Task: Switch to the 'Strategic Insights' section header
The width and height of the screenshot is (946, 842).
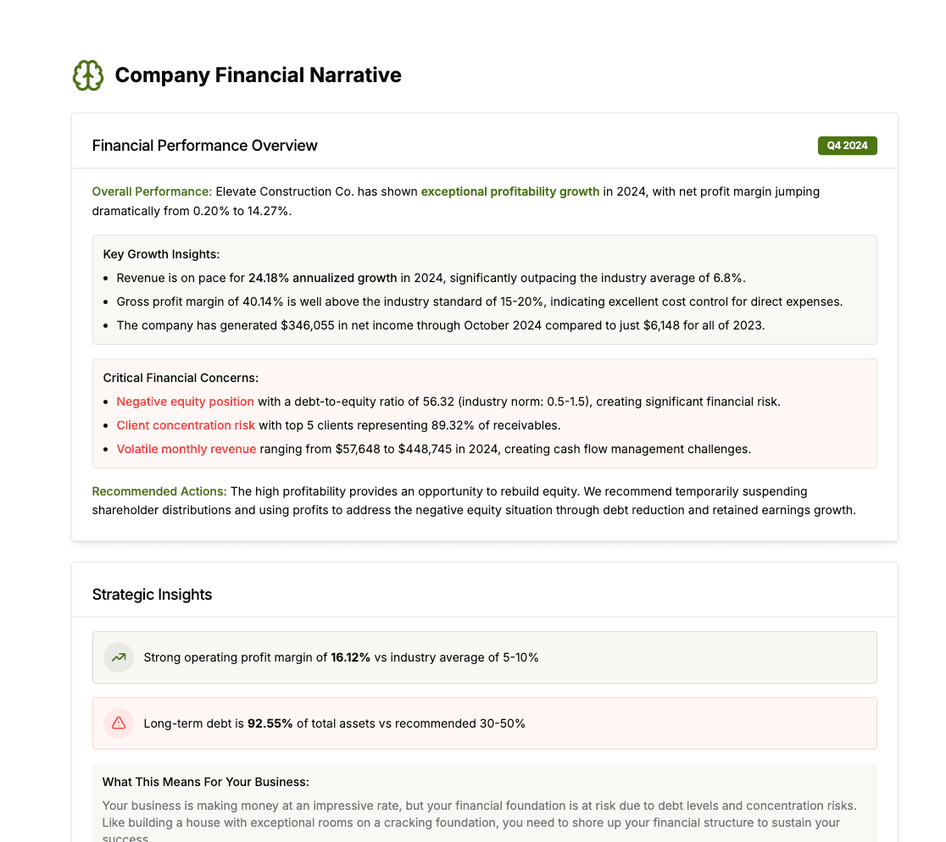Action: pos(153,594)
